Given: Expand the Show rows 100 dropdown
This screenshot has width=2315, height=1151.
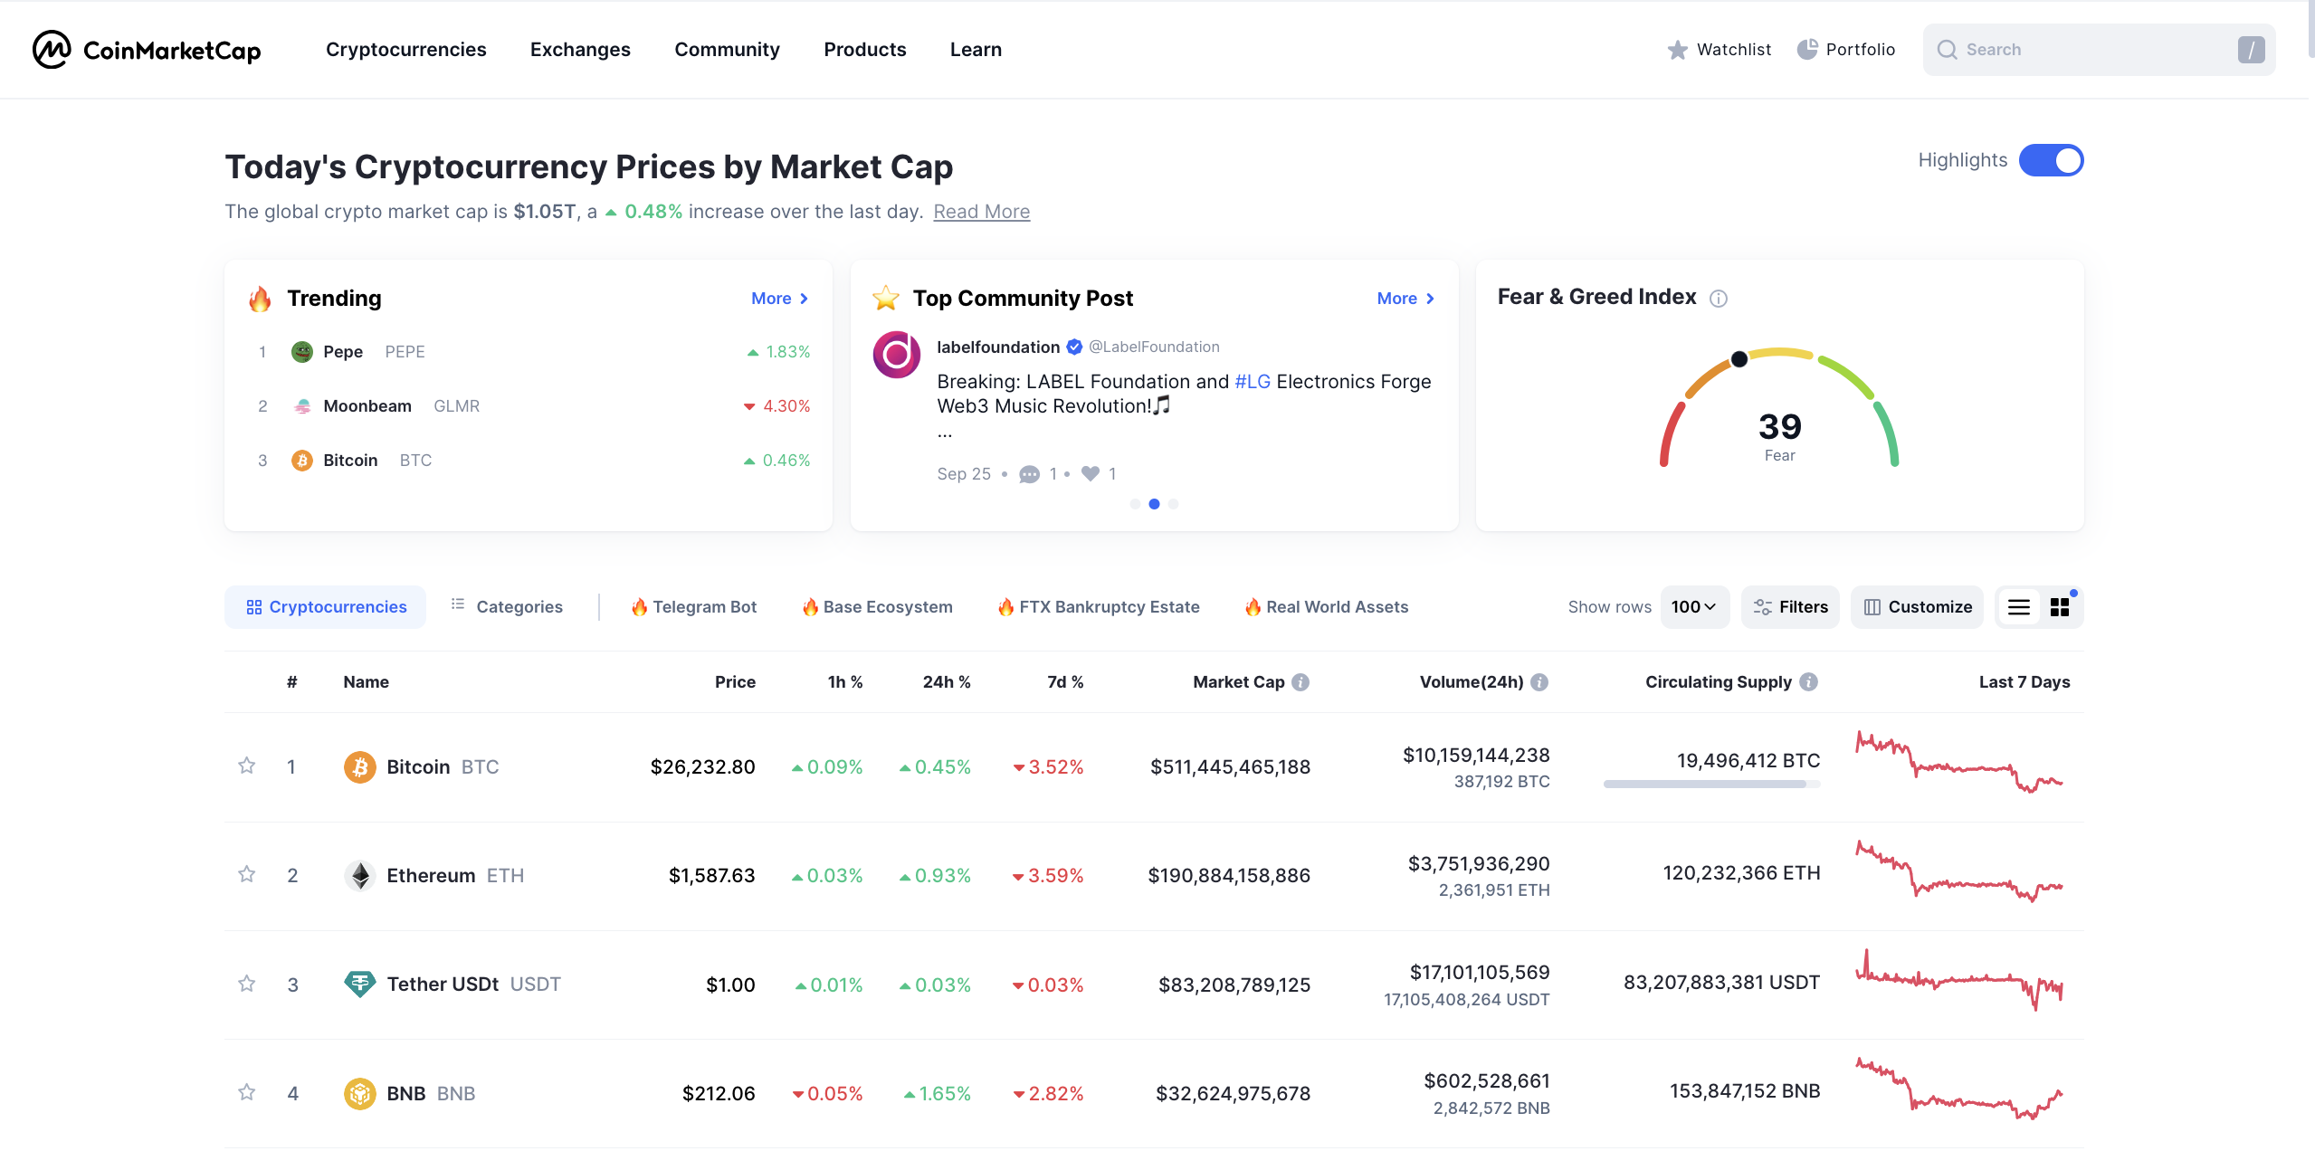Looking at the screenshot, I should pos(1694,607).
